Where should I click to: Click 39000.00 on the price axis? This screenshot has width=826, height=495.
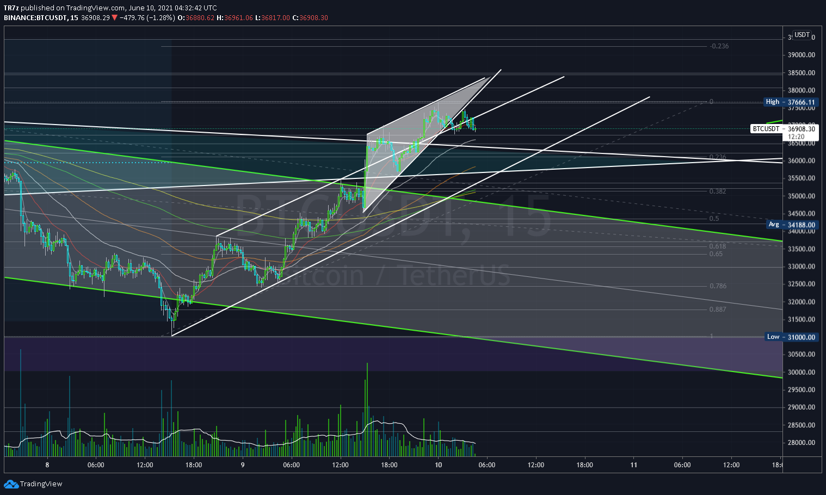(x=801, y=55)
